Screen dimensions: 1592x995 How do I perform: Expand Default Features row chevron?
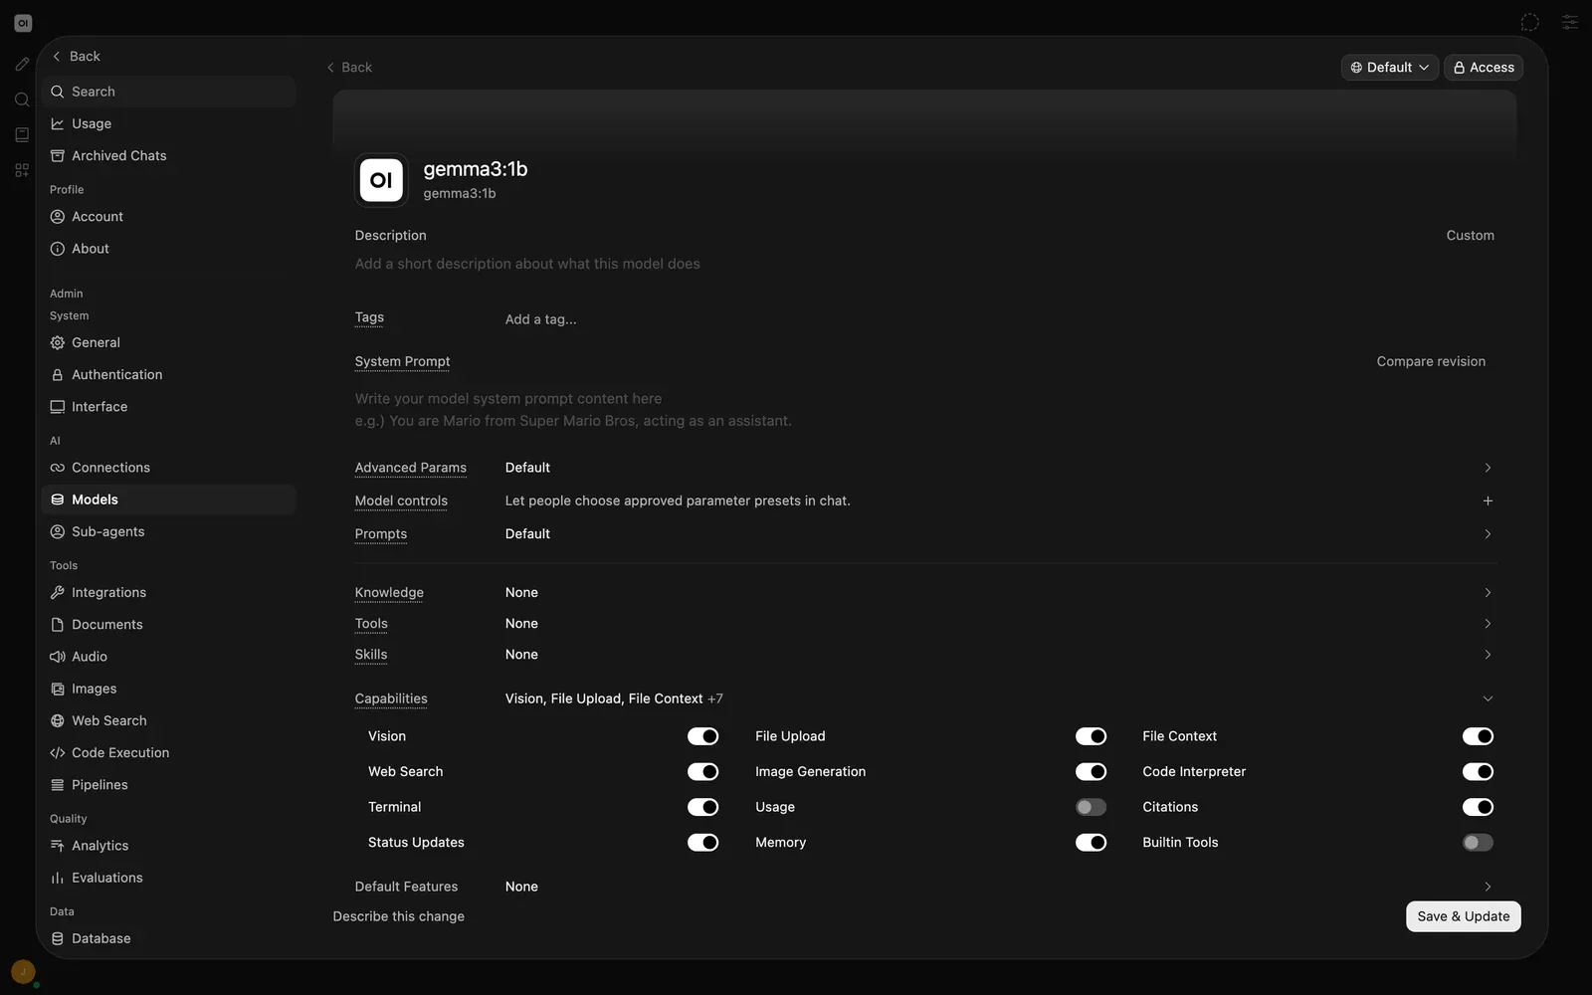point(1488,887)
